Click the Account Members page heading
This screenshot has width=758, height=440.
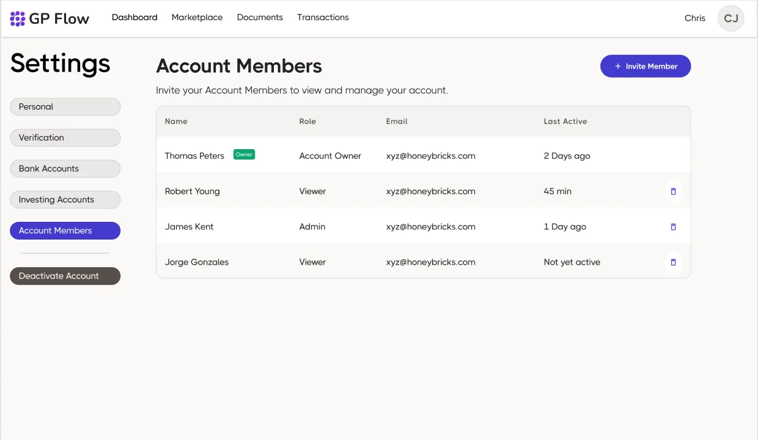(x=239, y=66)
